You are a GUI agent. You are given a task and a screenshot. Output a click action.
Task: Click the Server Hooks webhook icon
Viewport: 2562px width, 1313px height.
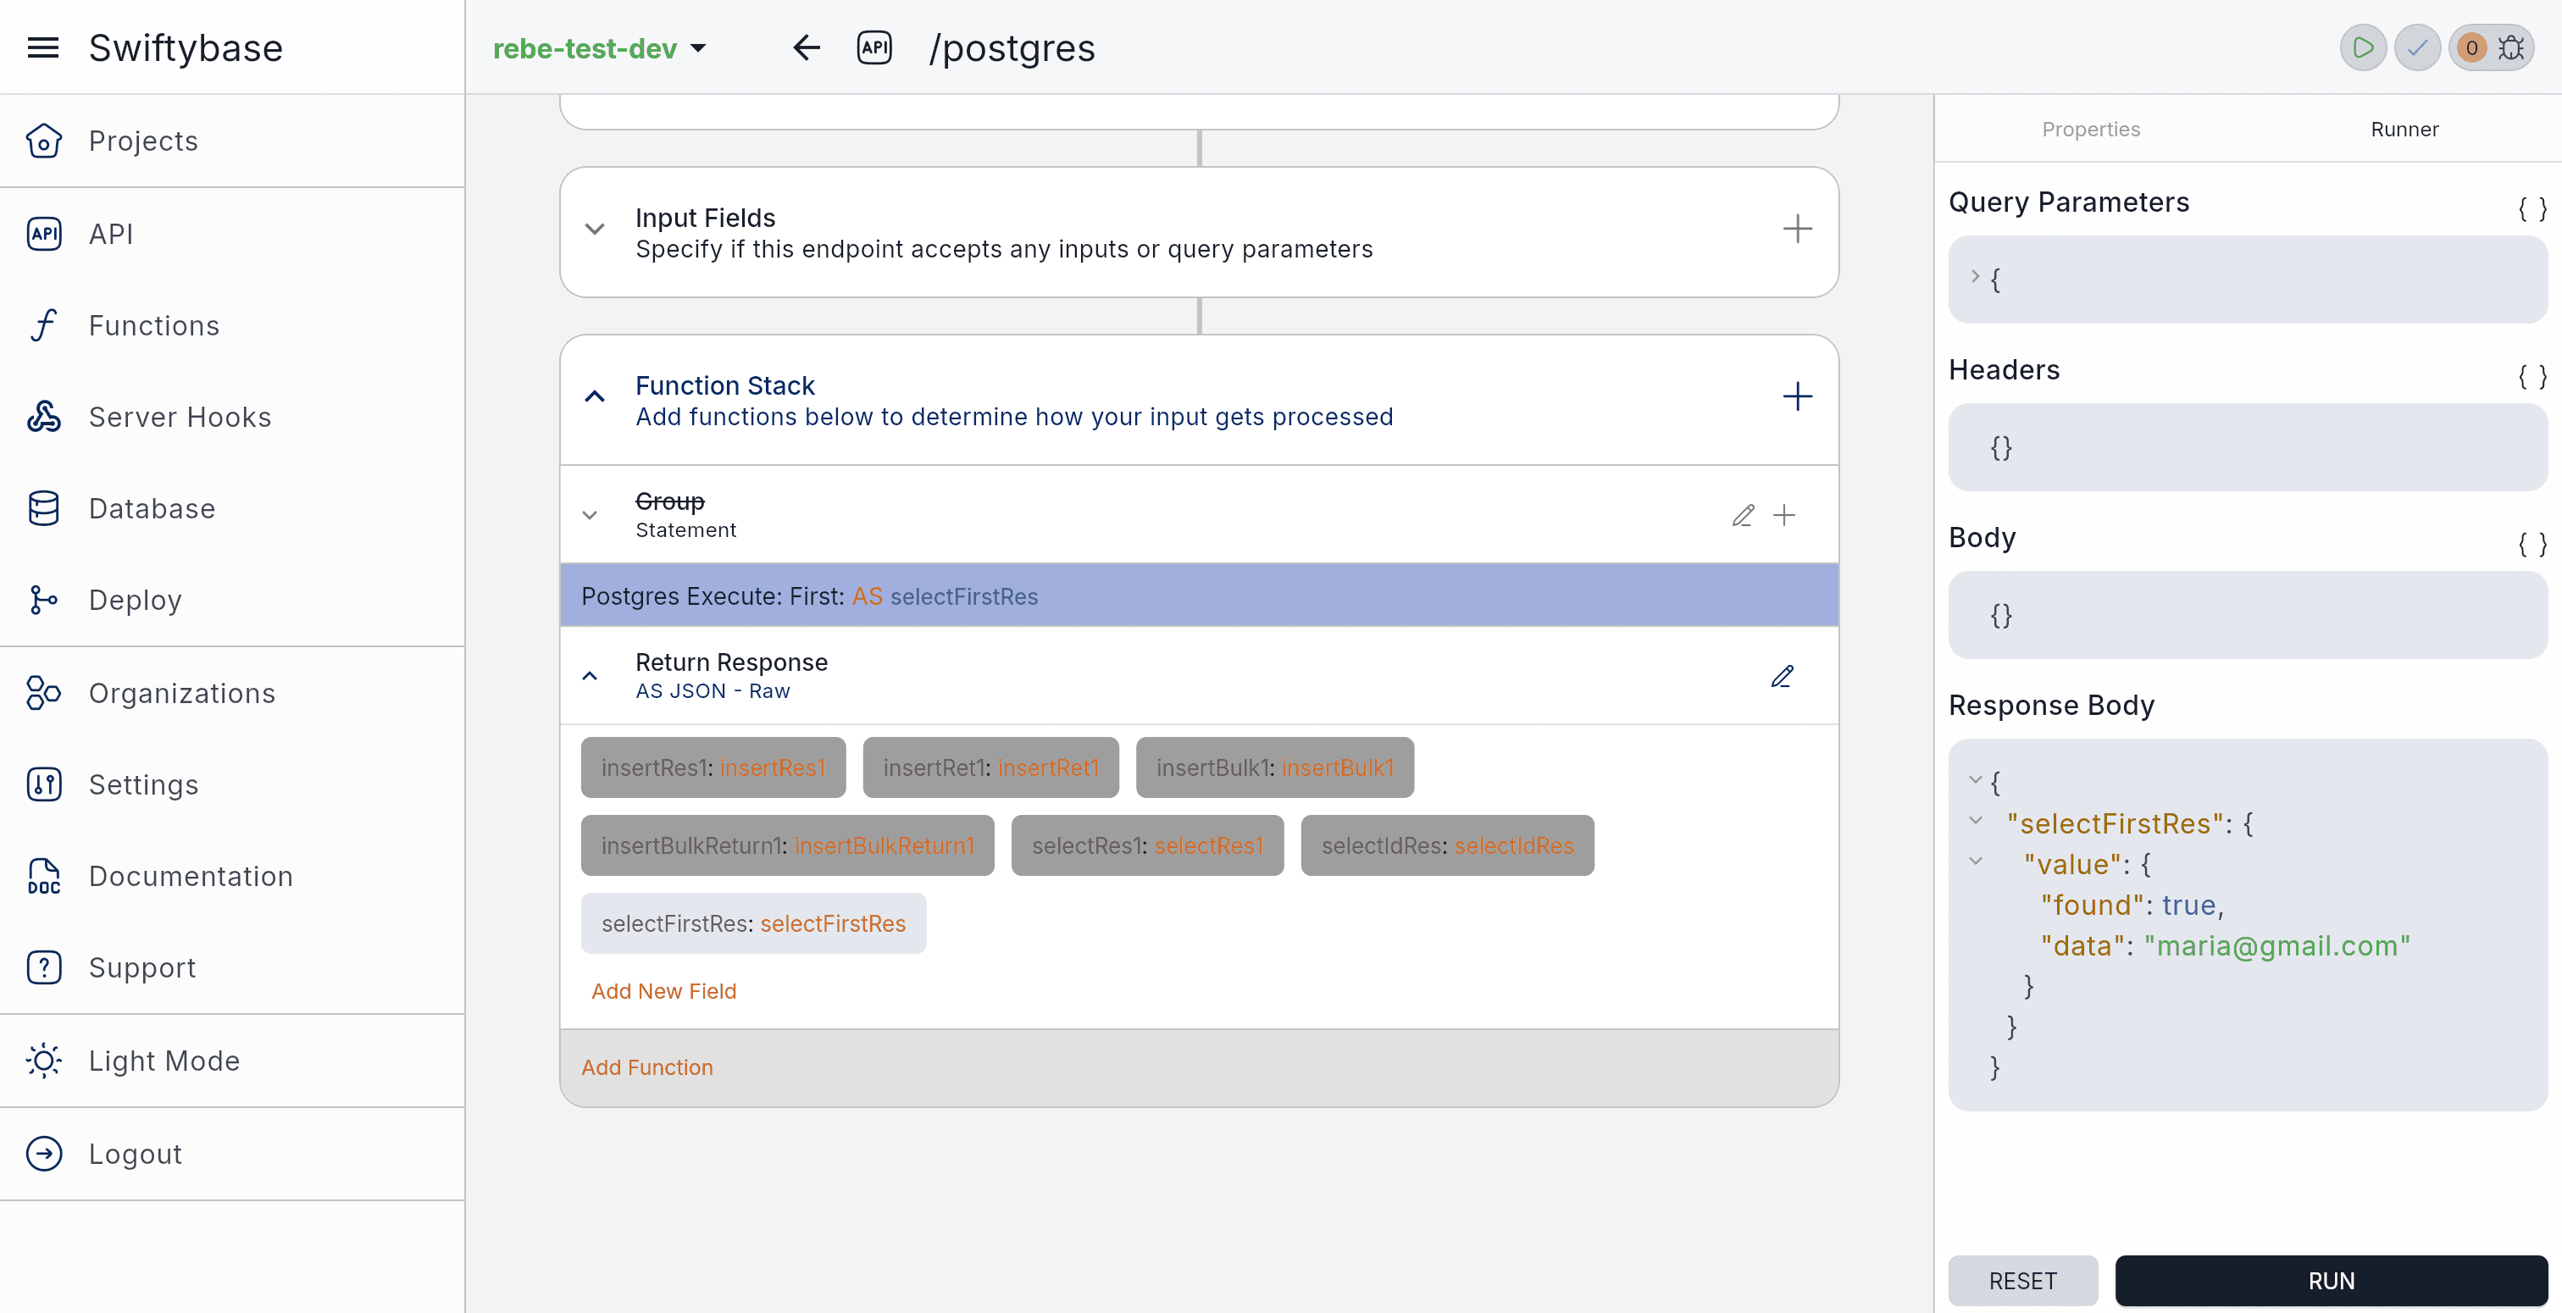point(44,417)
